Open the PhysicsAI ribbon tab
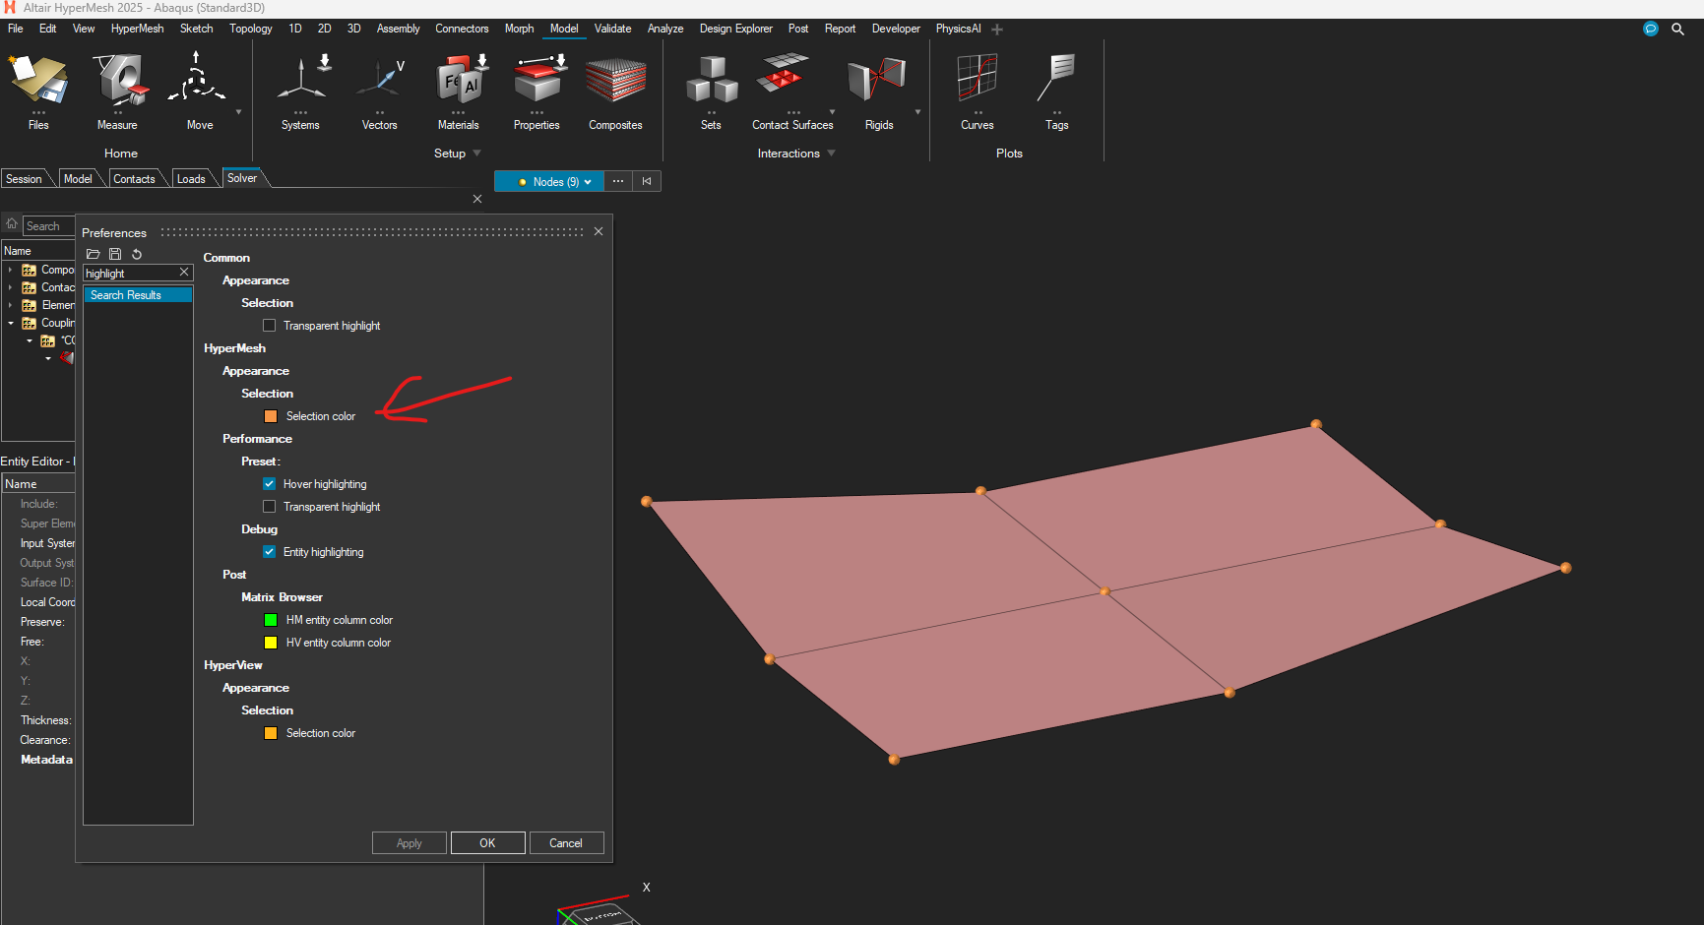 [958, 29]
